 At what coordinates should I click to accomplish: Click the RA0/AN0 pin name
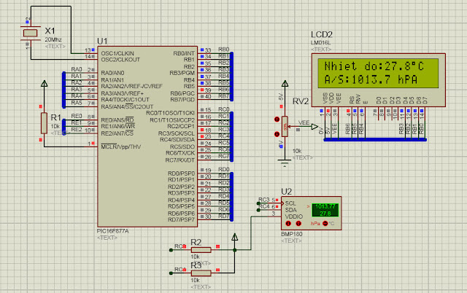[x=112, y=73]
